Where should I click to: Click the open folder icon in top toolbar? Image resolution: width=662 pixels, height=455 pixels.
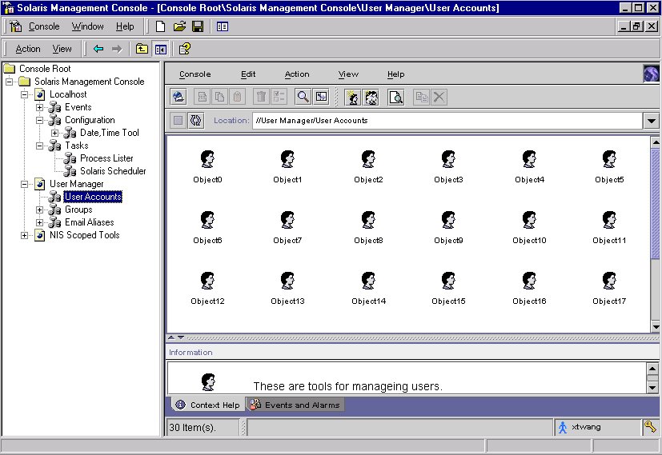pos(179,26)
